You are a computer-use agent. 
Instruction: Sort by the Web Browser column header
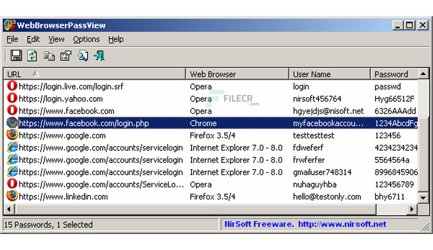237,74
